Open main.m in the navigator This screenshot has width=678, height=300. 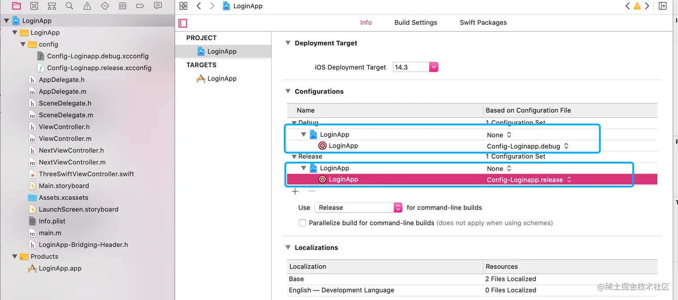pyautogui.click(x=50, y=233)
